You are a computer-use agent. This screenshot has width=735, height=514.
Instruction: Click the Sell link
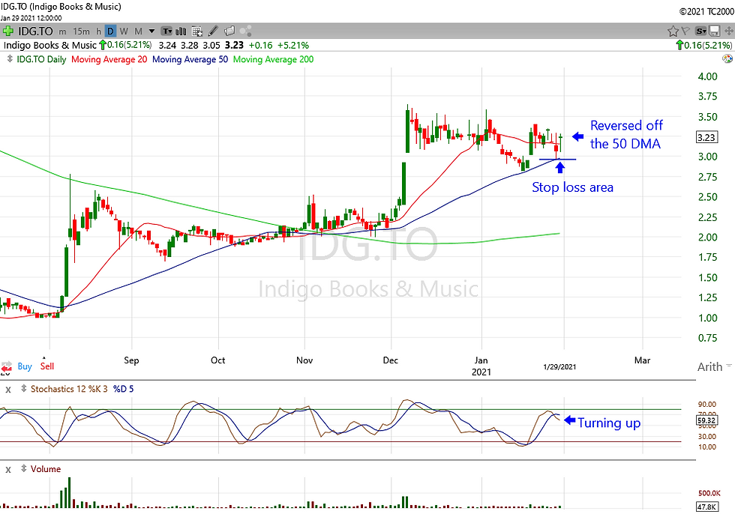coord(46,366)
